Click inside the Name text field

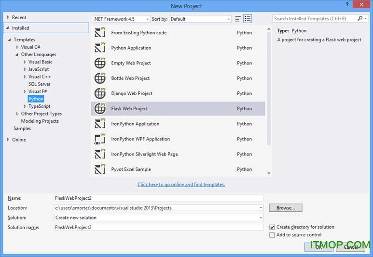(x=159, y=198)
